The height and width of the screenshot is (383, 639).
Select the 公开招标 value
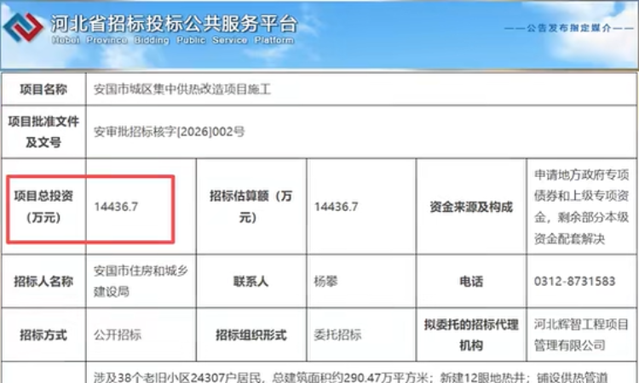pyautogui.click(x=118, y=335)
